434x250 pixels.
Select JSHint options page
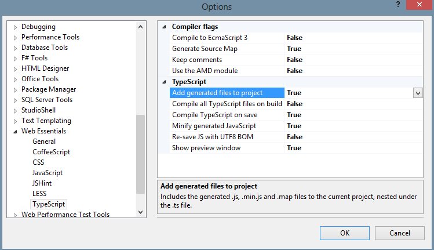click(x=42, y=183)
